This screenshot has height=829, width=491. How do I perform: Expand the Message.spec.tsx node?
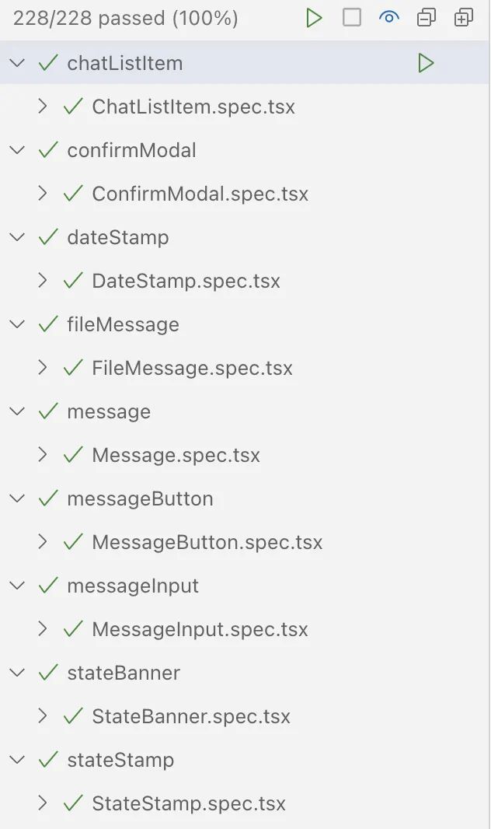tap(43, 455)
